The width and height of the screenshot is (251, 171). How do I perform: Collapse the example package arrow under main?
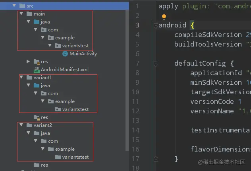43,37
